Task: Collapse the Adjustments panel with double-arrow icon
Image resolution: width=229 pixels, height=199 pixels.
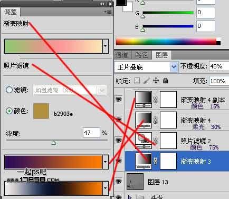Action: point(102,4)
